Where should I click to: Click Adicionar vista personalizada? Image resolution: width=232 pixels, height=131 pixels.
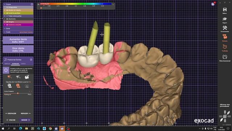[225, 105]
